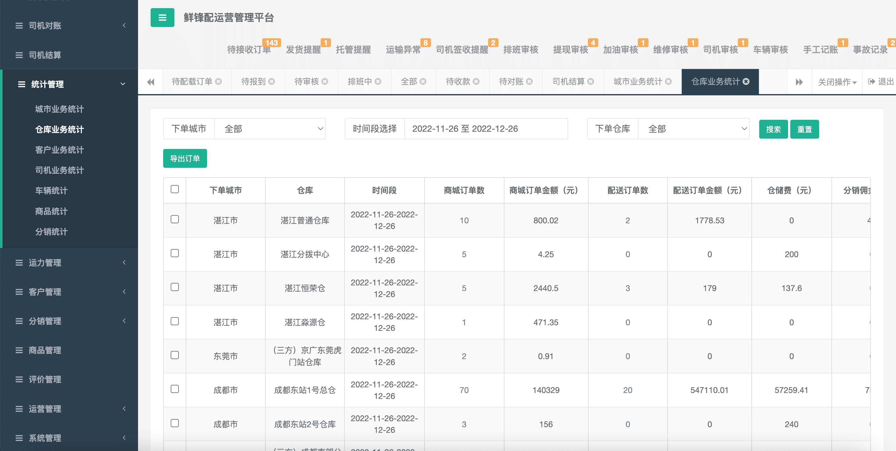Toggle the green hamburger sidebar button
The height and width of the screenshot is (451, 896).
(x=162, y=17)
